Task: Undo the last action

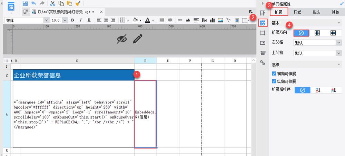Action: (34, 3)
